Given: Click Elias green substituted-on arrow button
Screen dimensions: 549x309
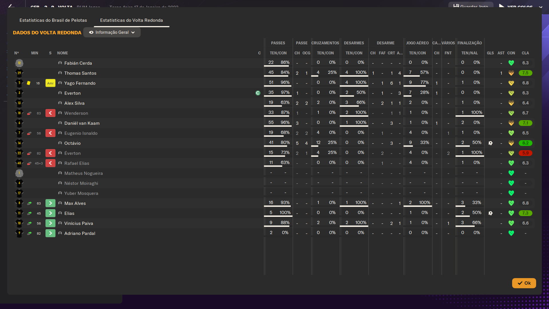Looking at the screenshot, I should click(50, 213).
